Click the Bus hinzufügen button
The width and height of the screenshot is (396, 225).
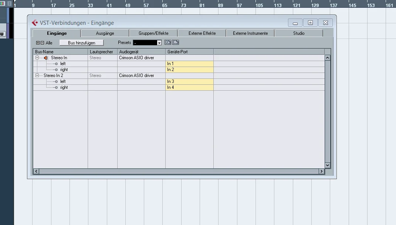(82, 43)
